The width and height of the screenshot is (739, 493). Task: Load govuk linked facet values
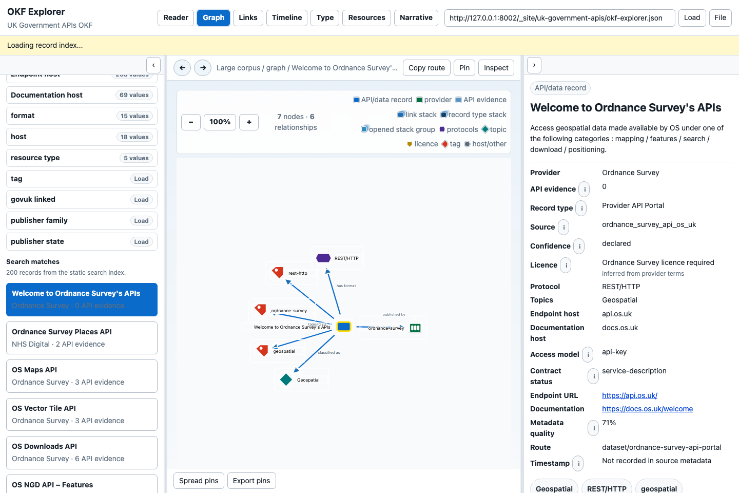[x=141, y=200]
